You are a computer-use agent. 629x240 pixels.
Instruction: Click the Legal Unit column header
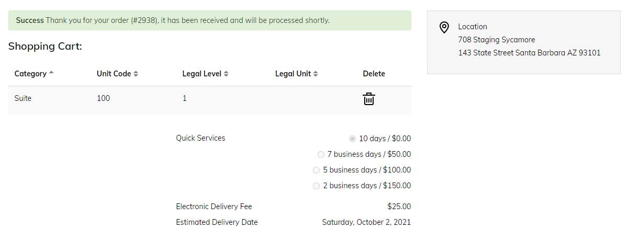(293, 74)
